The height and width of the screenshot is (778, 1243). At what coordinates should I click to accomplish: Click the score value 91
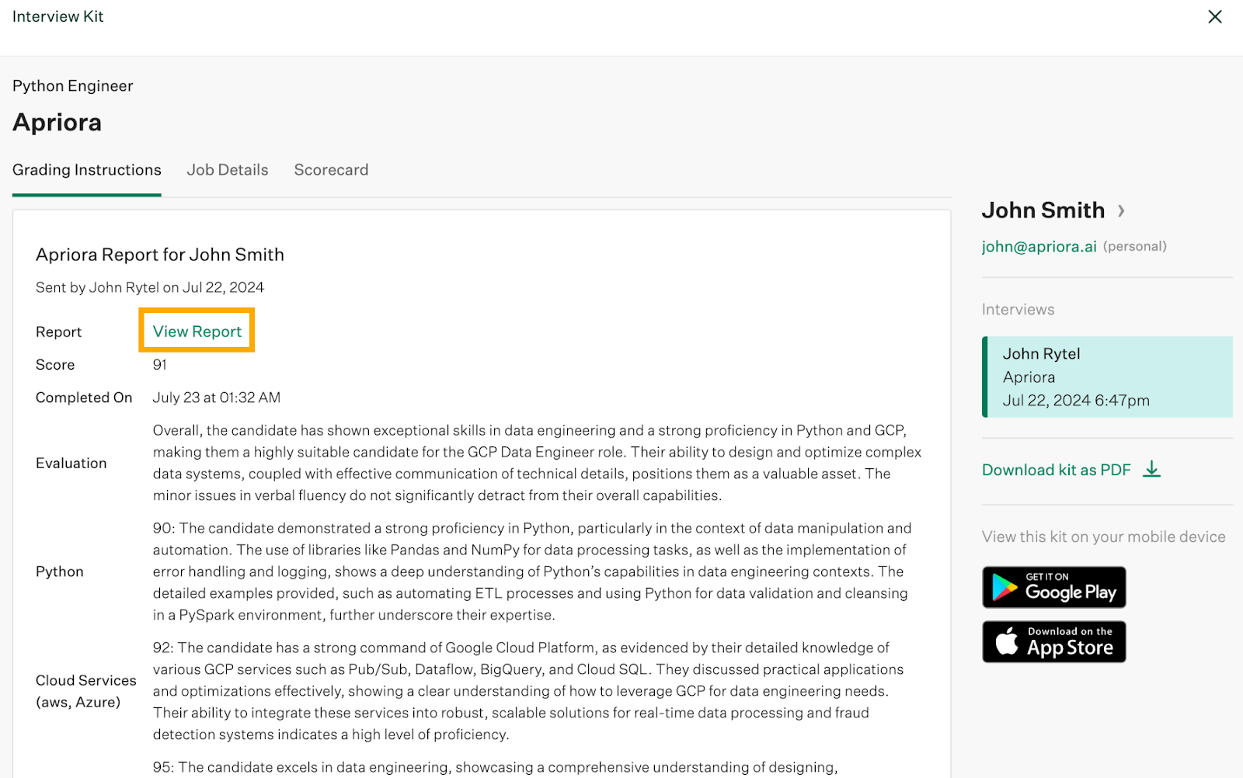(x=159, y=365)
